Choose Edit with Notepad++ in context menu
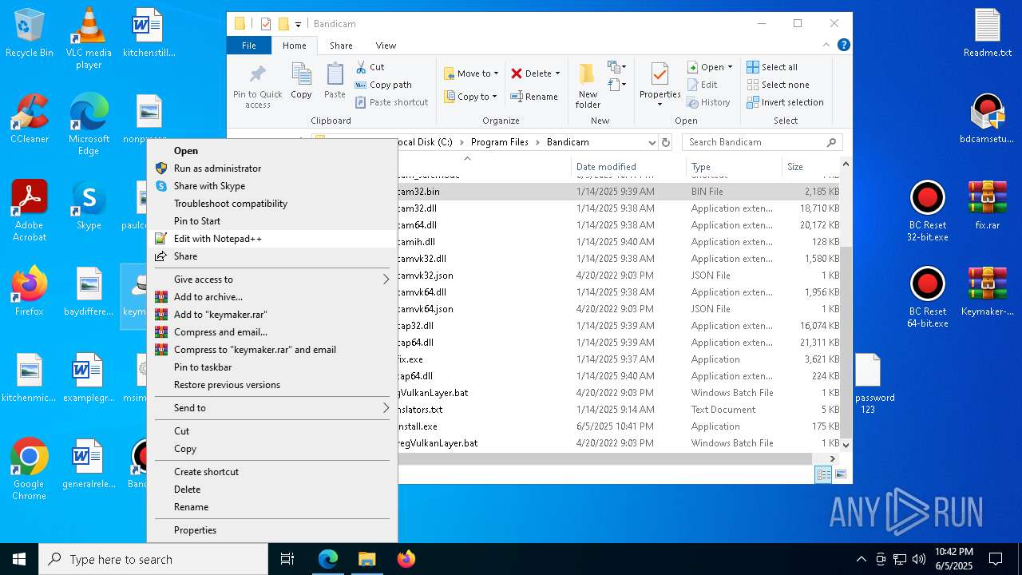 pos(272,239)
